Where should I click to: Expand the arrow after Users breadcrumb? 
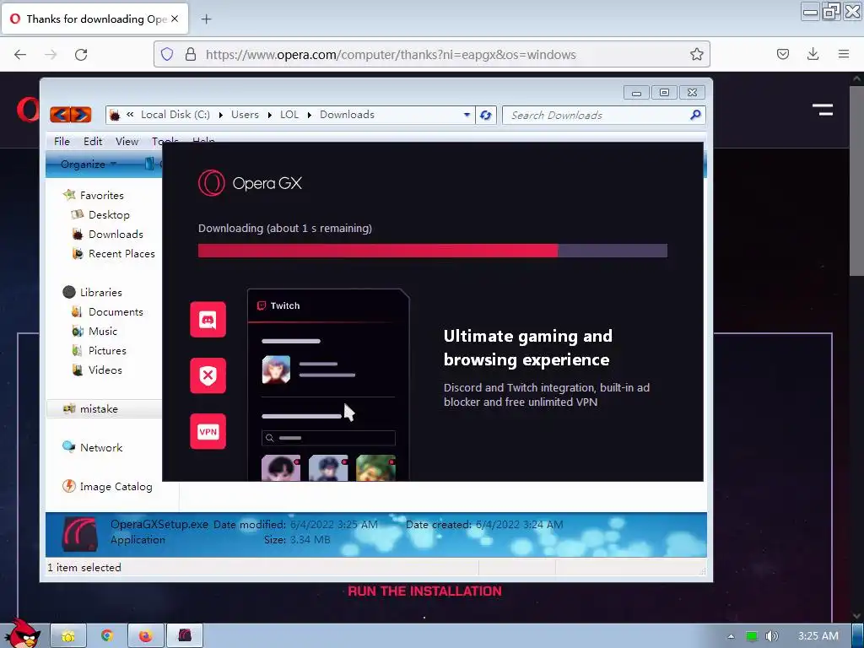coord(269,115)
